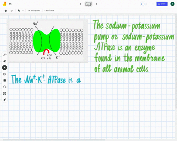
Task: Open the account avatar
Action: click(x=173, y=4)
